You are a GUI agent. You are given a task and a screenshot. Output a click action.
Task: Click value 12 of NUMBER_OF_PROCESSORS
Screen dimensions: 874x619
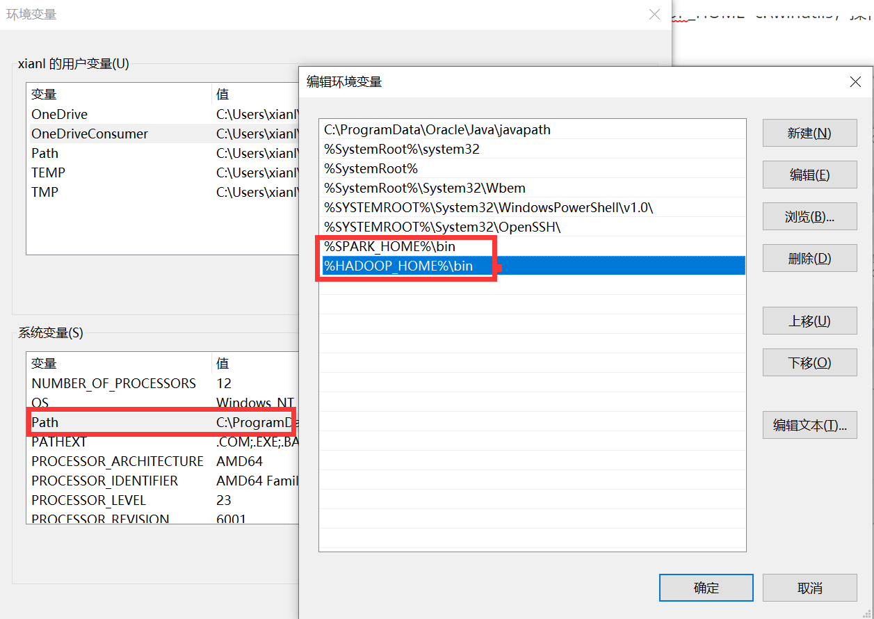[x=224, y=383]
